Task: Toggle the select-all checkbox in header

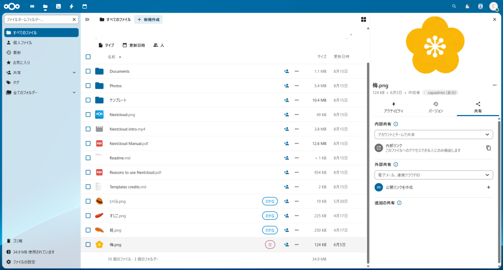Action: tap(88, 57)
